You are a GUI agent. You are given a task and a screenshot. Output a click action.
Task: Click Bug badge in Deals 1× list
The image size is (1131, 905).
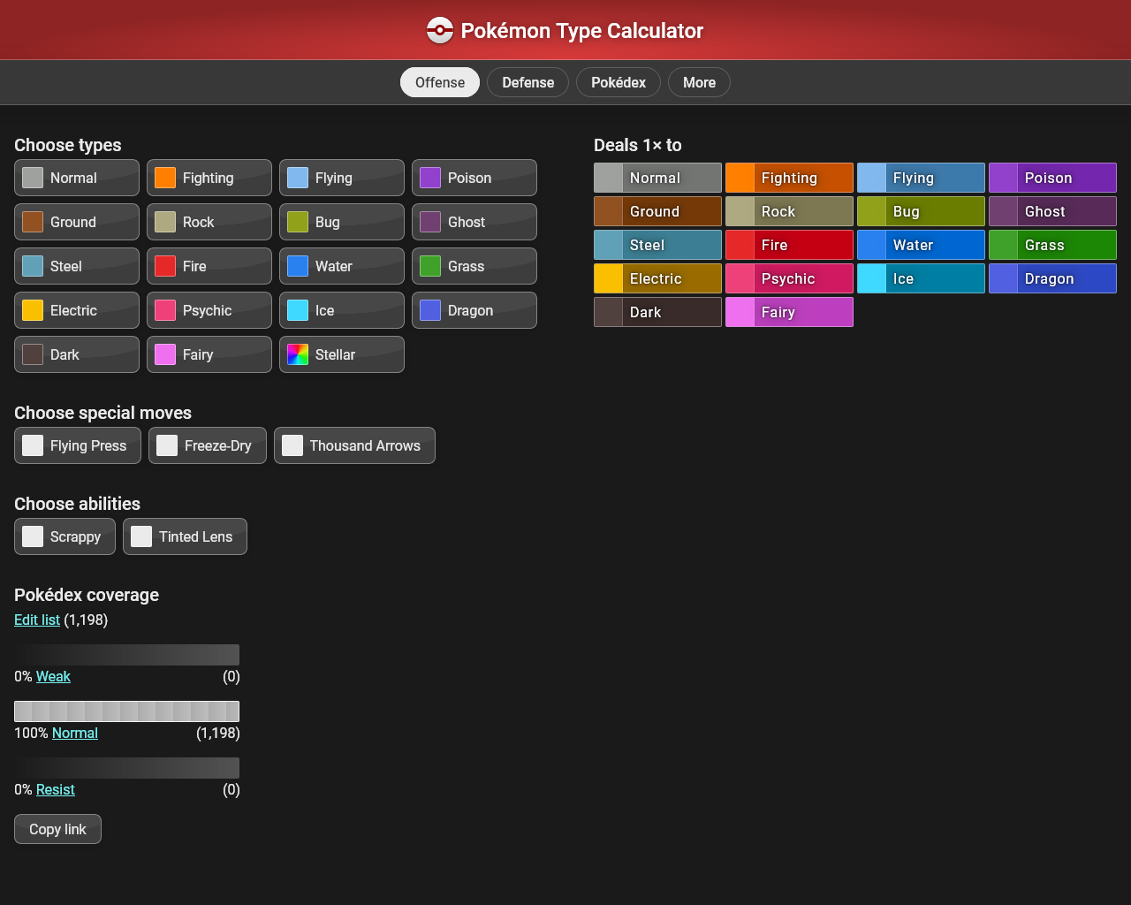pyautogui.click(x=921, y=211)
